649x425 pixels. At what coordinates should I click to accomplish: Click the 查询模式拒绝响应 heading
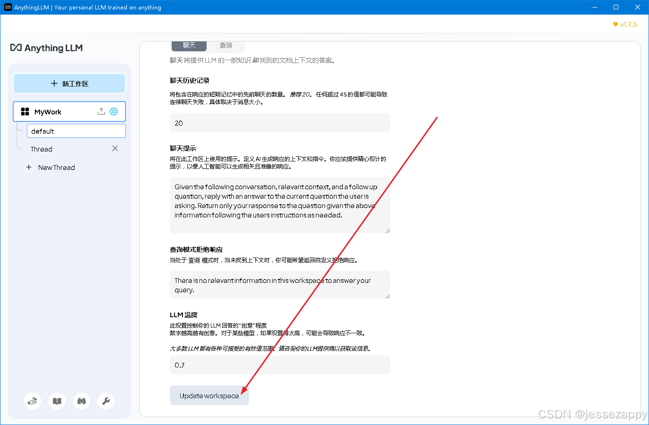click(x=196, y=249)
